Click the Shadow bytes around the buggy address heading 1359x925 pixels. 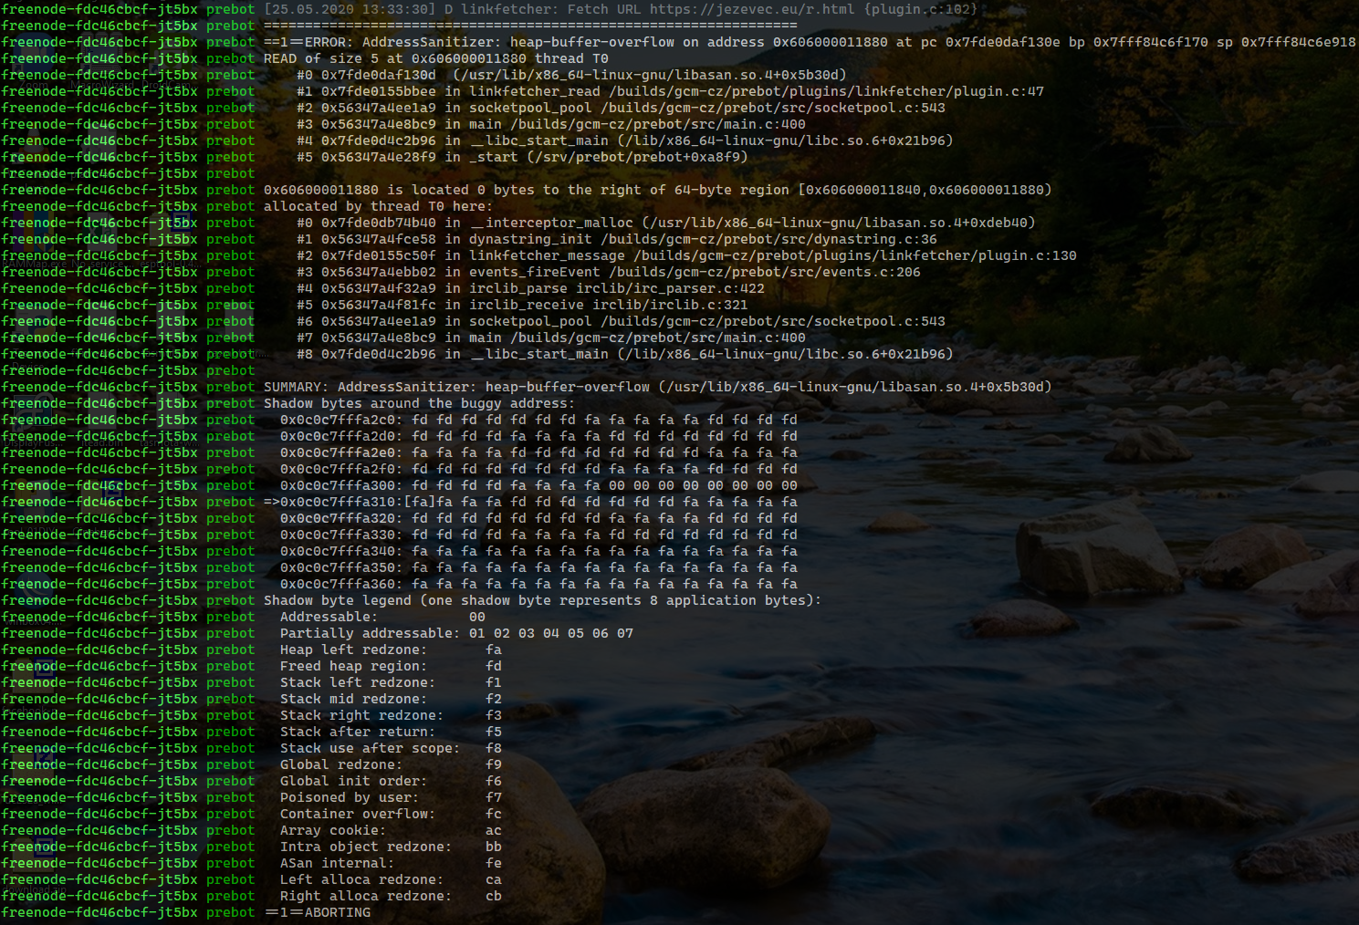point(419,403)
